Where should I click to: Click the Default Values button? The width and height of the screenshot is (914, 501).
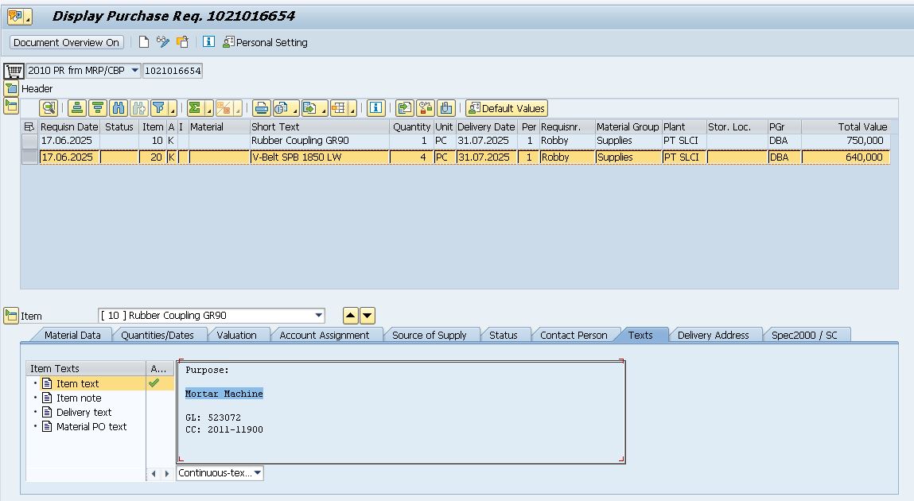507,108
